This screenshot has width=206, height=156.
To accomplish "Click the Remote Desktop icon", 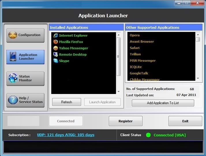I will pyautogui.click(x=56, y=54).
